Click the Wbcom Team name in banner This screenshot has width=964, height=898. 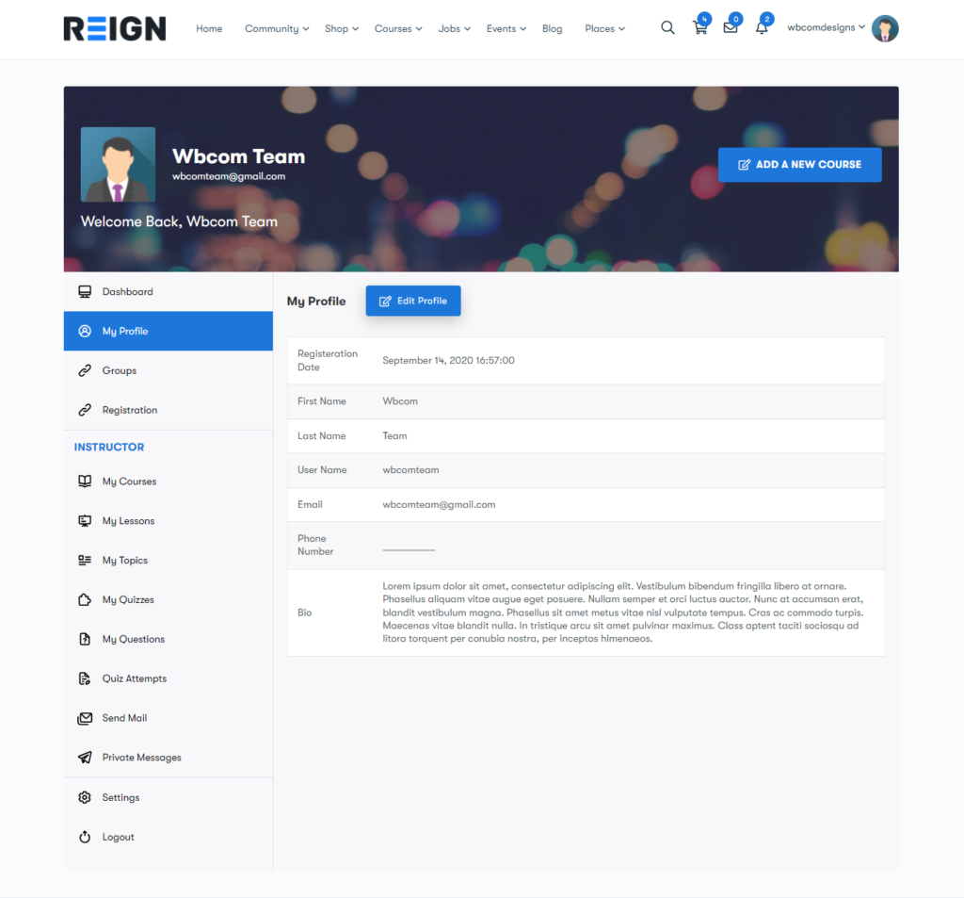(x=238, y=156)
